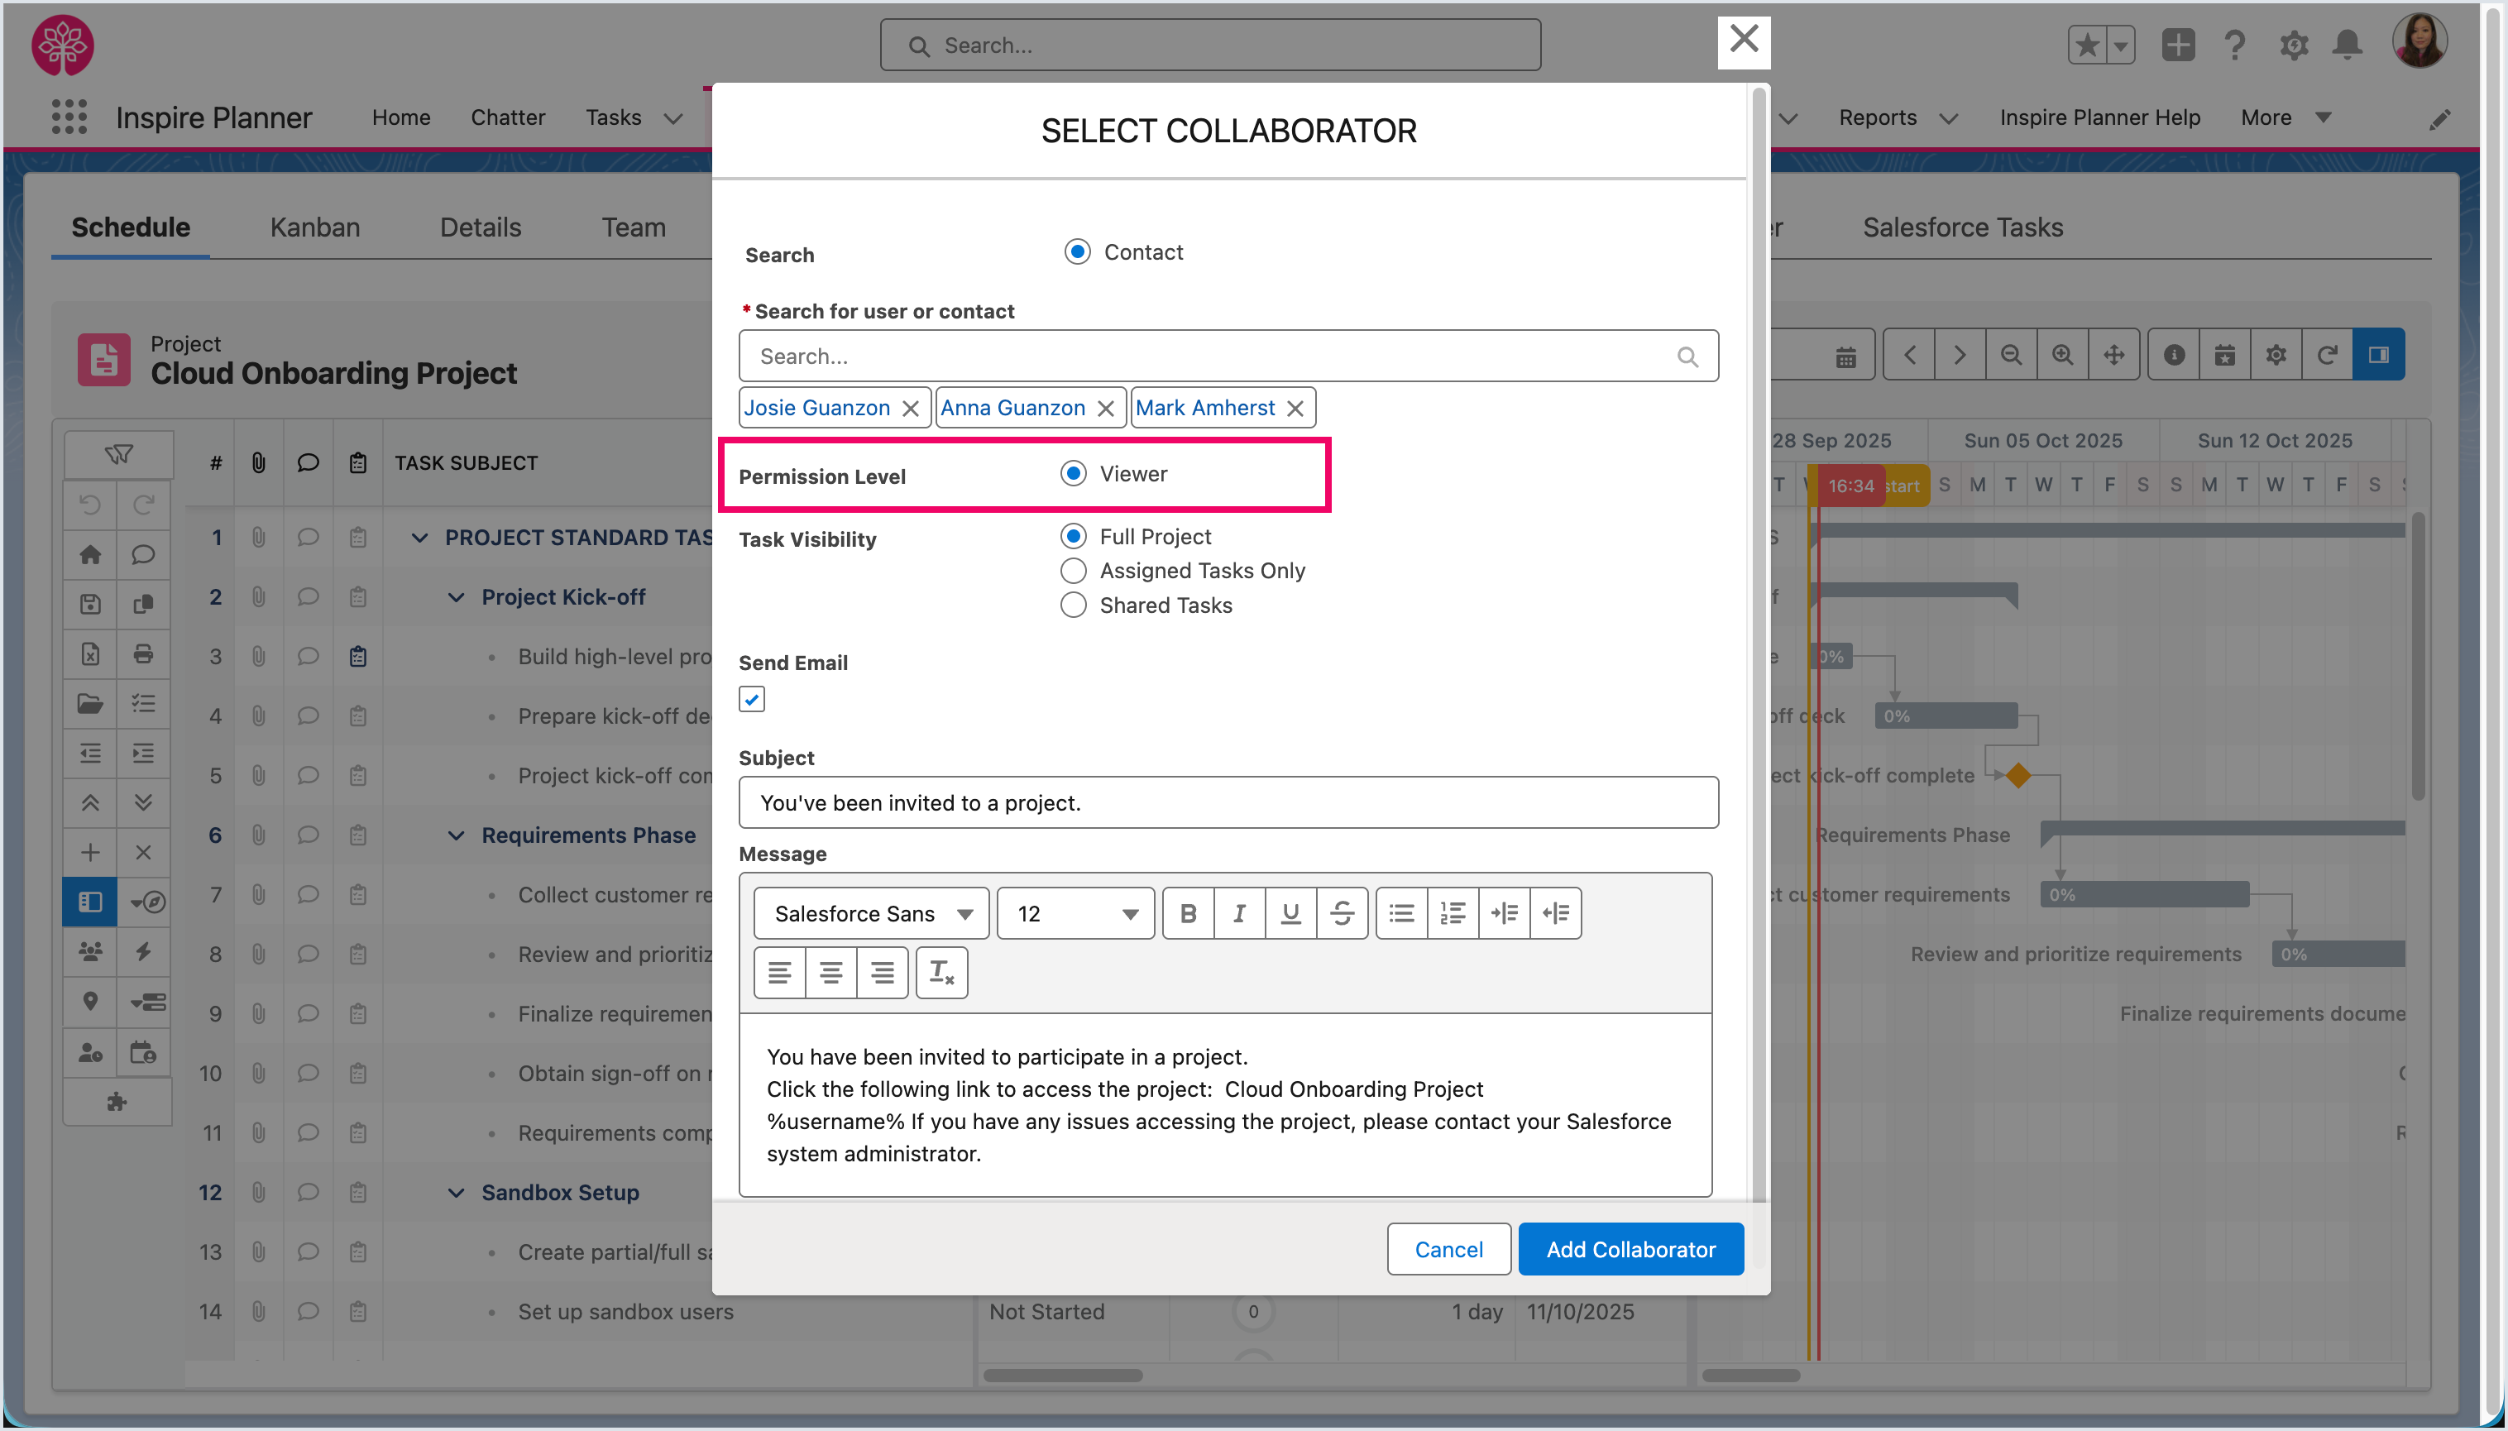Select Assigned Tasks Only visibility option
Viewport: 2508px width, 1431px height.
click(x=1073, y=571)
